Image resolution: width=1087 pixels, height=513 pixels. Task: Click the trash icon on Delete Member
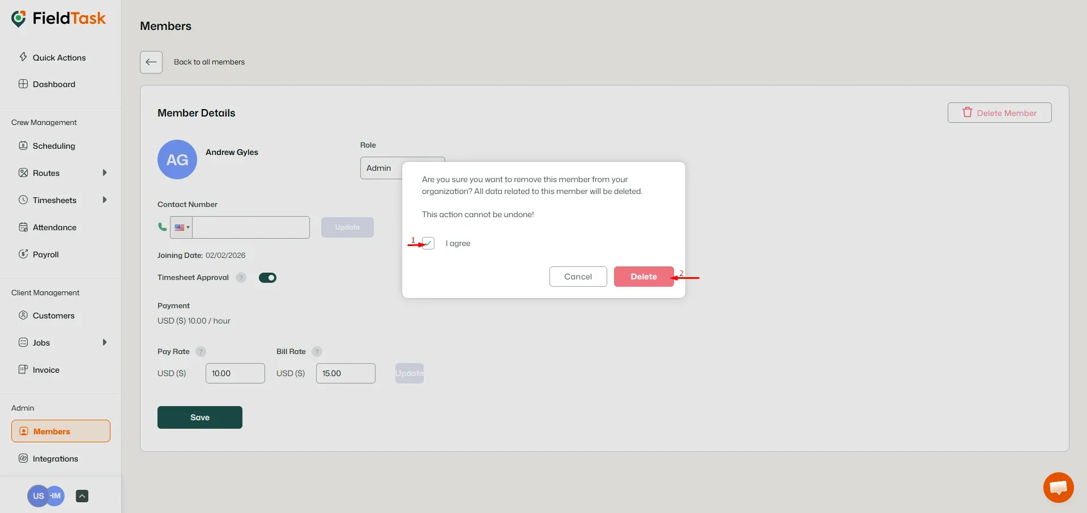[x=967, y=112]
